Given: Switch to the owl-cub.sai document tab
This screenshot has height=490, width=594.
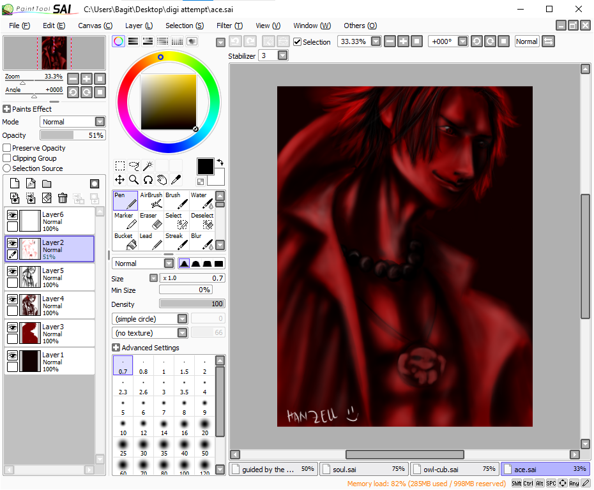Looking at the screenshot, I should coord(455,469).
